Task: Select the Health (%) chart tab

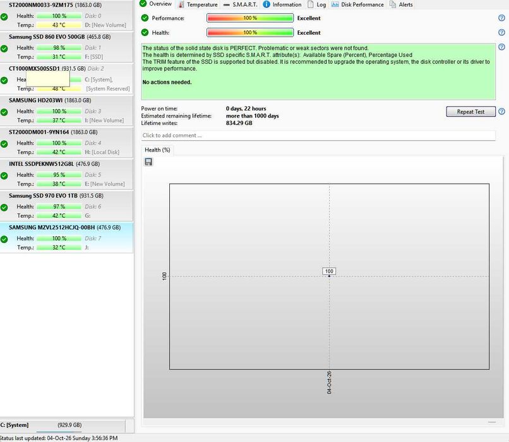Action: [157, 150]
